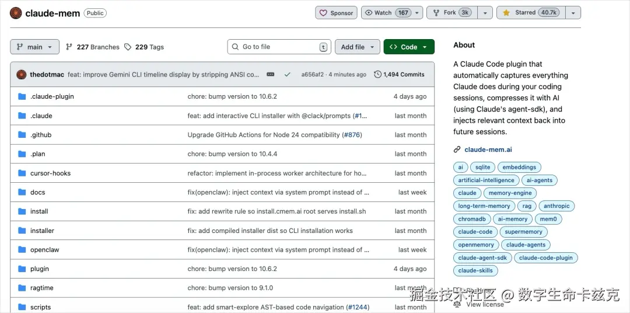Open the green Code dropdown button
Screen dimensions: 630x313
pyautogui.click(x=408, y=47)
